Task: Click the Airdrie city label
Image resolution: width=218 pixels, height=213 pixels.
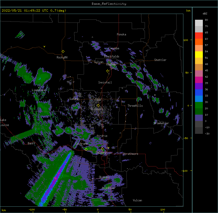Action: (x=102, y=136)
